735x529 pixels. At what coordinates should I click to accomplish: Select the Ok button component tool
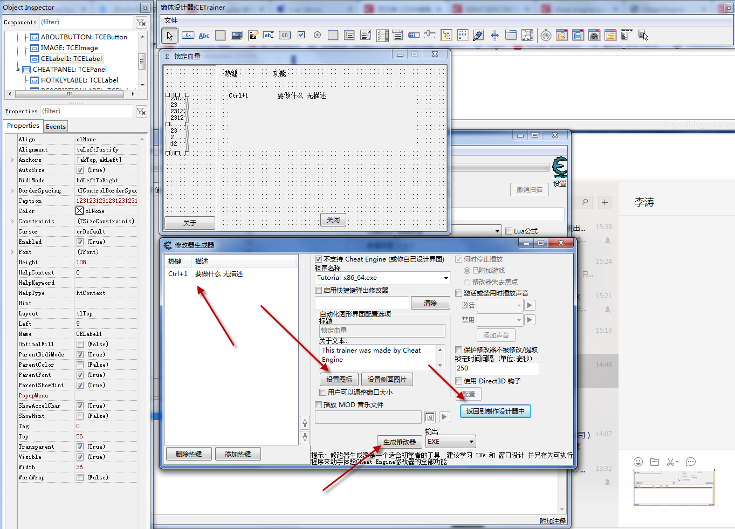pyautogui.click(x=188, y=35)
